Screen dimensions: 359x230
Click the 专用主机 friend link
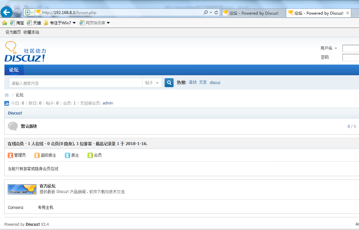[x=45, y=208]
